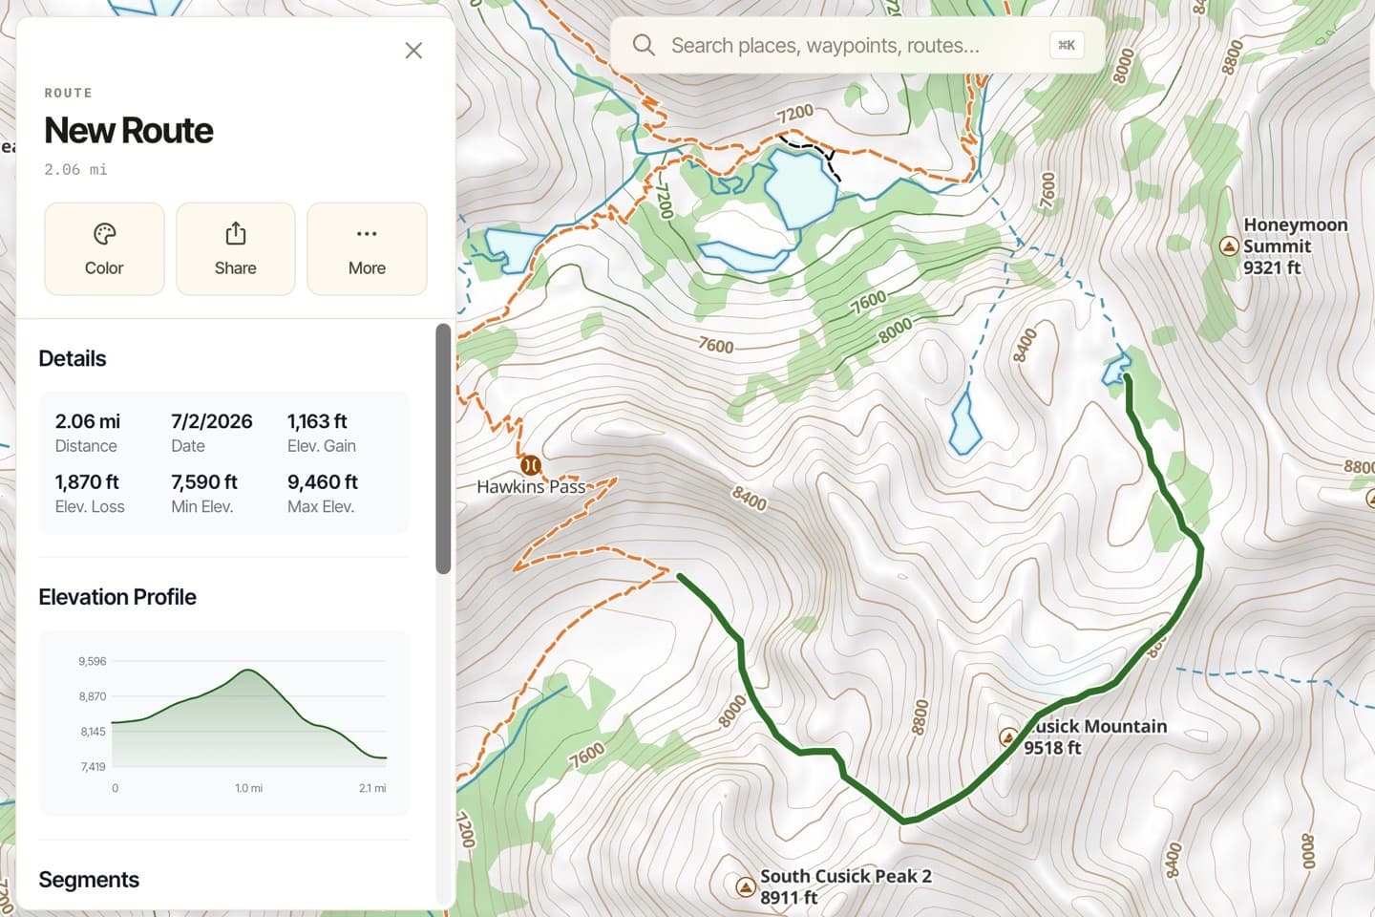Click the 2.06 mi subtitle under New Route
Screen dimensions: 1375x917
tap(75, 169)
